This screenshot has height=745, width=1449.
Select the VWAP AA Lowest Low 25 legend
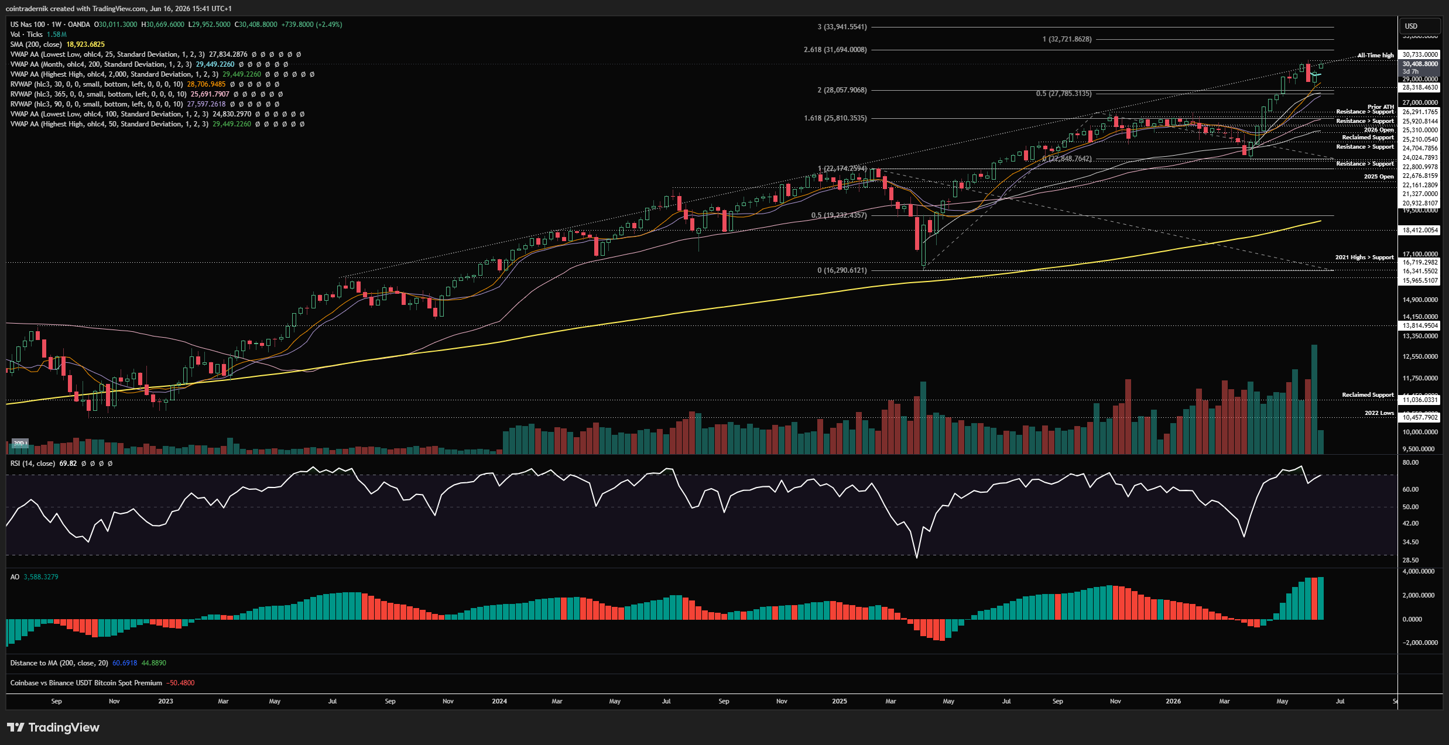(x=107, y=54)
